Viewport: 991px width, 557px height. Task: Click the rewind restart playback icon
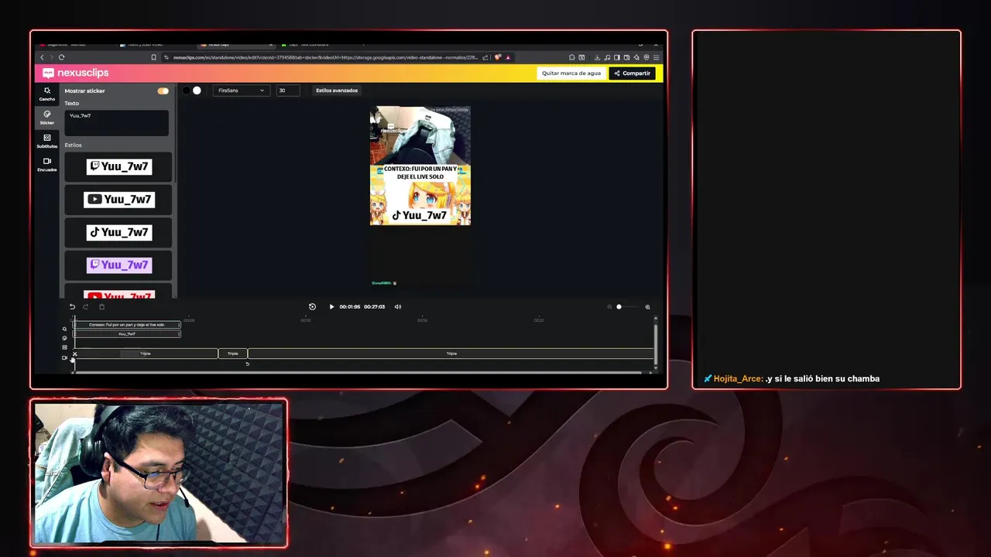[x=312, y=307]
